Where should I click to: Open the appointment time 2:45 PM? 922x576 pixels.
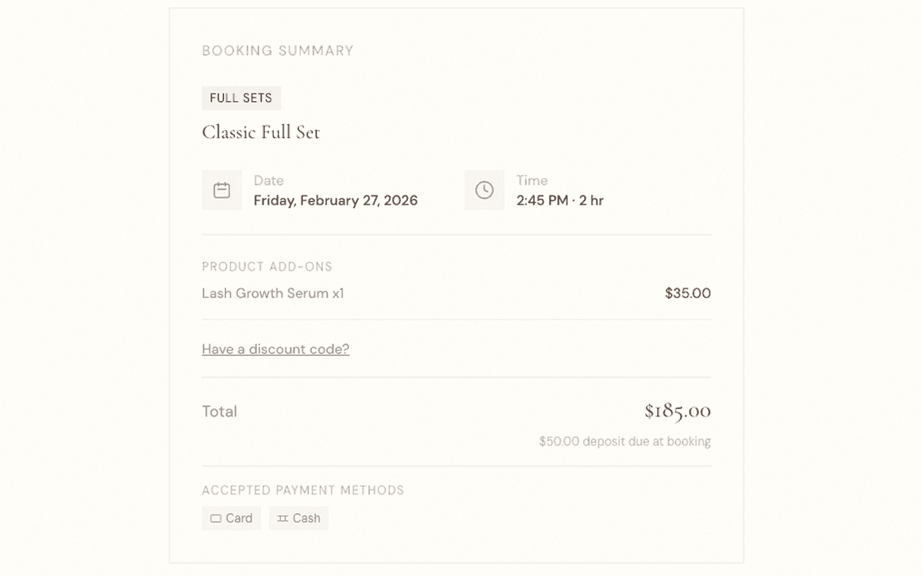560,200
